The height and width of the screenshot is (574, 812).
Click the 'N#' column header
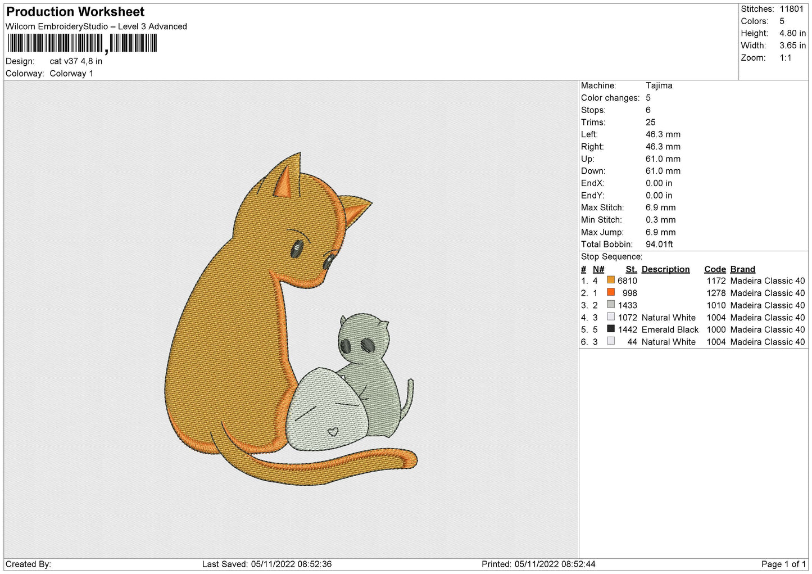coord(598,269)
